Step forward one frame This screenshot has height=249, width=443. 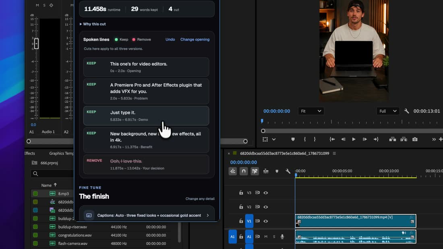tap(365, 139)
